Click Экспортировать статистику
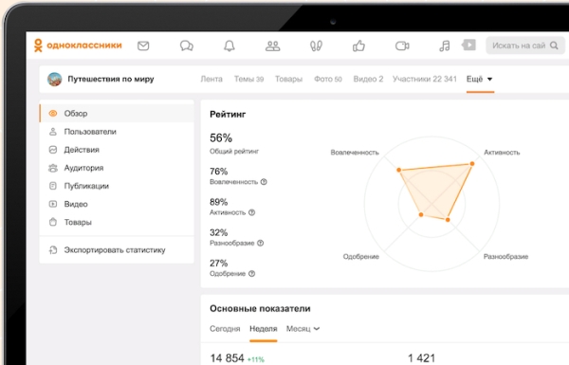Image resolution: width=569 pixels, height=365 pixels. (x=117, y=250)
